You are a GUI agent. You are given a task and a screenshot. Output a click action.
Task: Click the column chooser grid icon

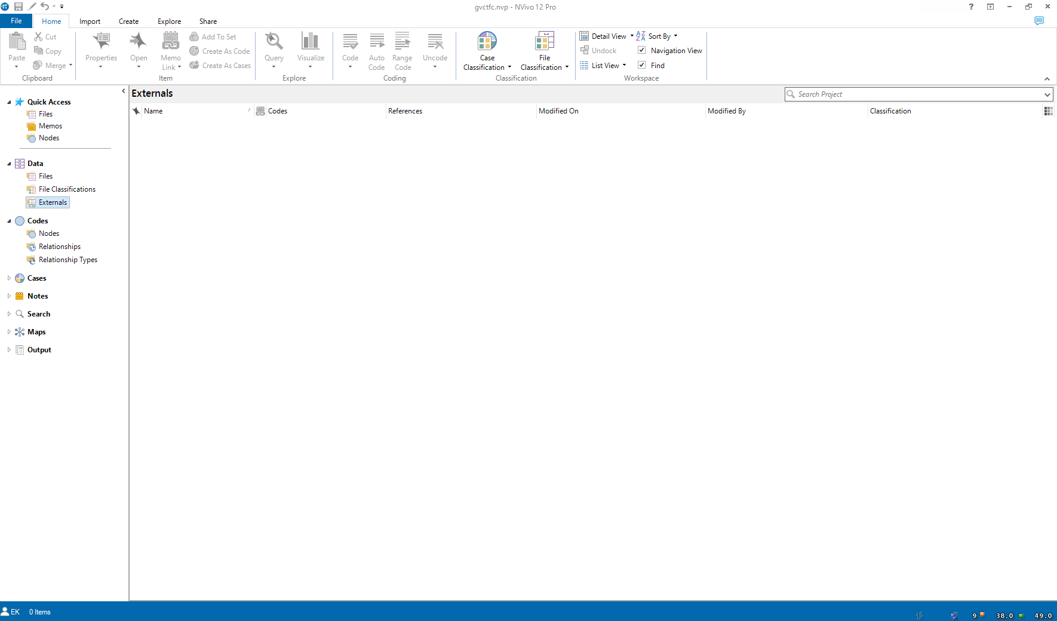1048,111
